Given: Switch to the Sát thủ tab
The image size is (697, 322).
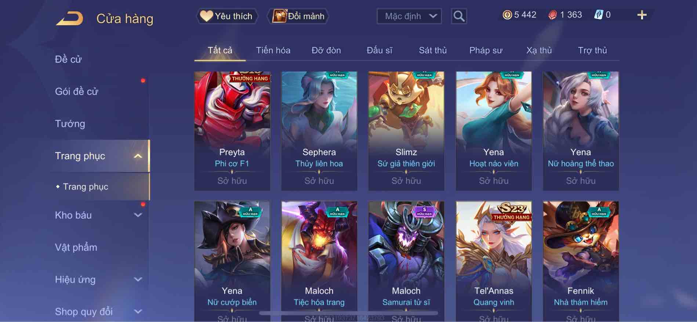Looking at the screenshot, I should click(x=433, y=50).
